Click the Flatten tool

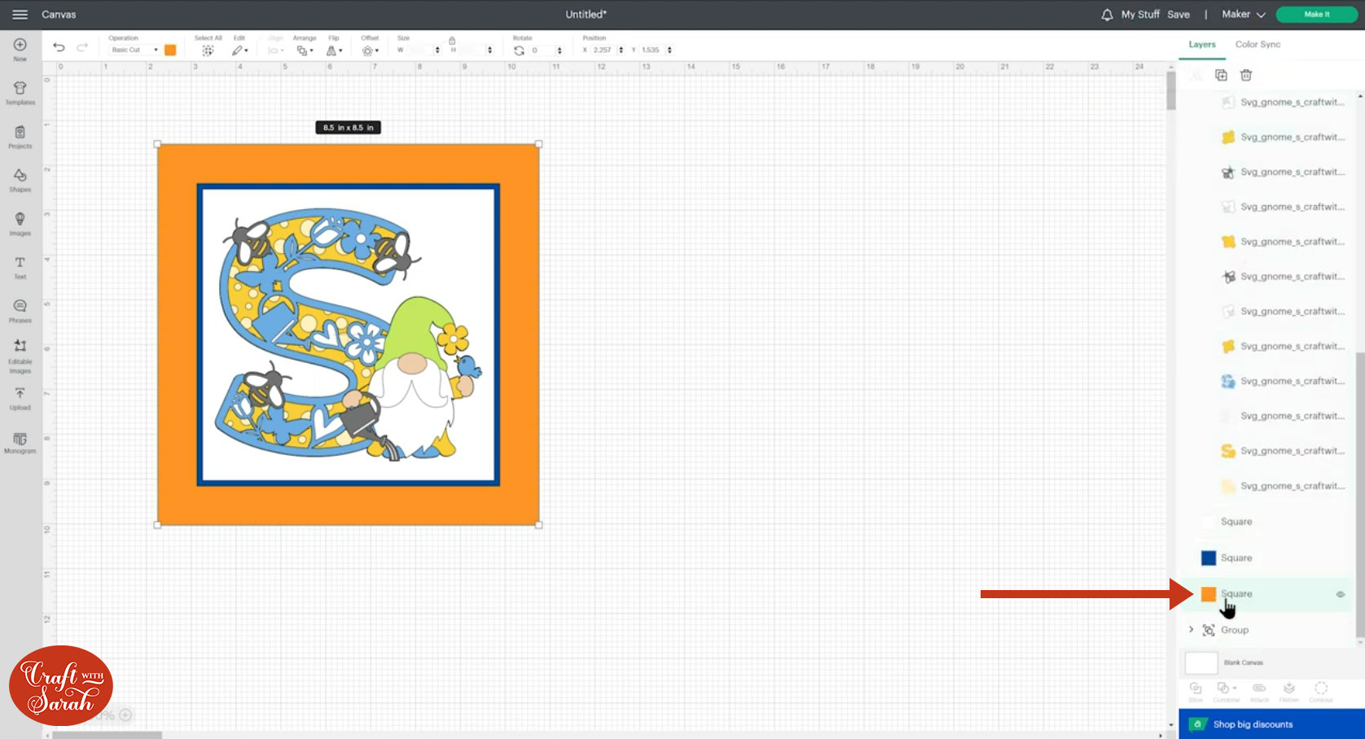(x=1289, y=692)
